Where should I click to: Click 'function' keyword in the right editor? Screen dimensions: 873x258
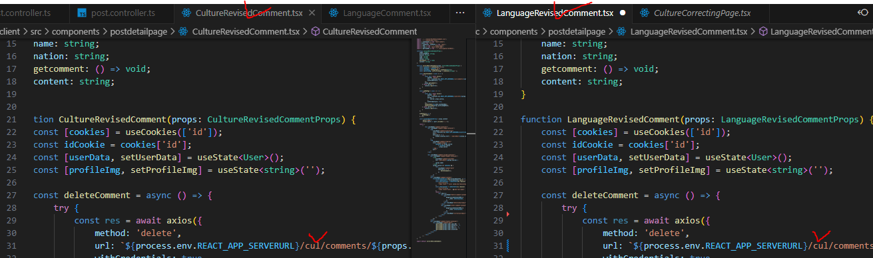[x=541, y=120]
